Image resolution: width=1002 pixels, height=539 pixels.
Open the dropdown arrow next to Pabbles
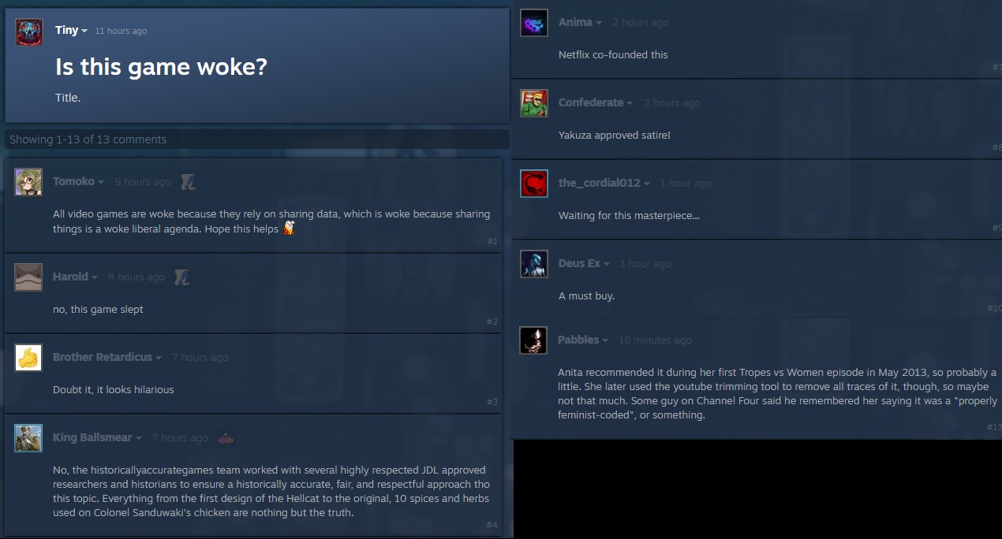click(x=605, y=340)
